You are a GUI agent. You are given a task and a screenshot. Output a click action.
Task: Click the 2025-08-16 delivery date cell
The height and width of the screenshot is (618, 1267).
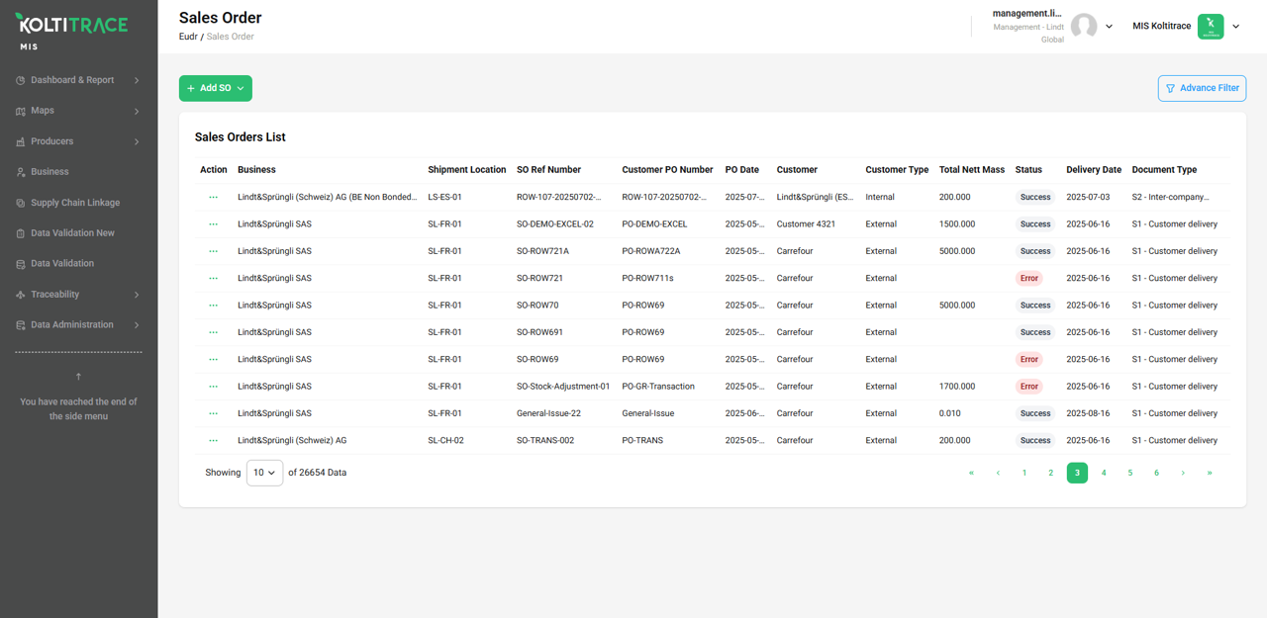[x=1088, y=413]
